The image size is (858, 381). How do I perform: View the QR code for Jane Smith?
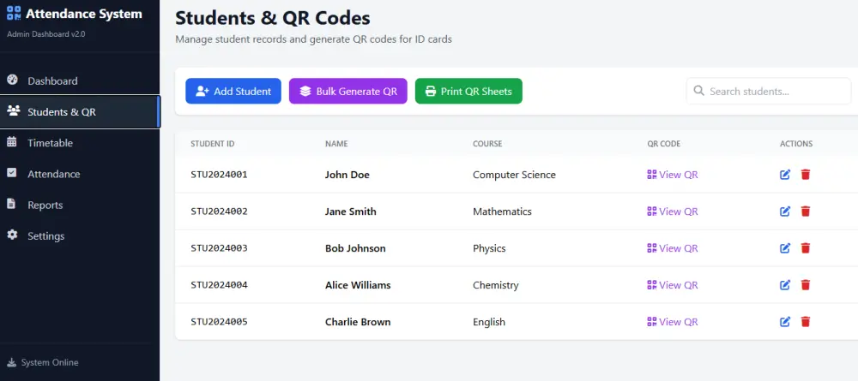tap(673, 211)
